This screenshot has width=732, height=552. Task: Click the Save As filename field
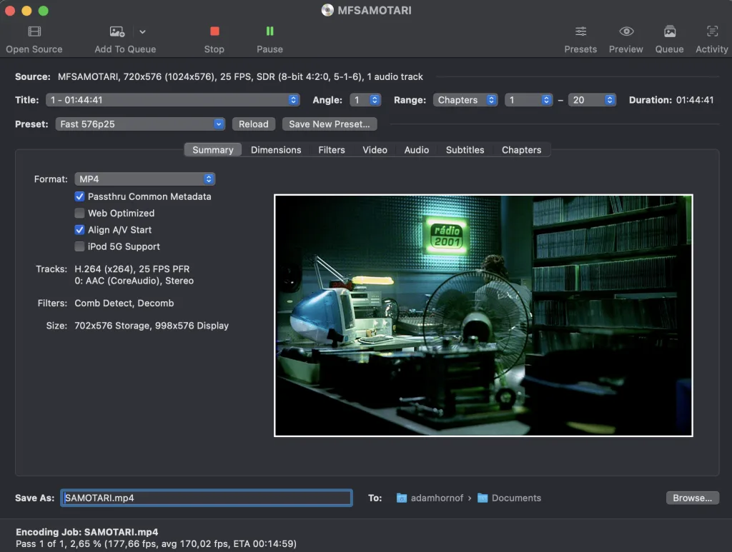(x=207, y=498)
